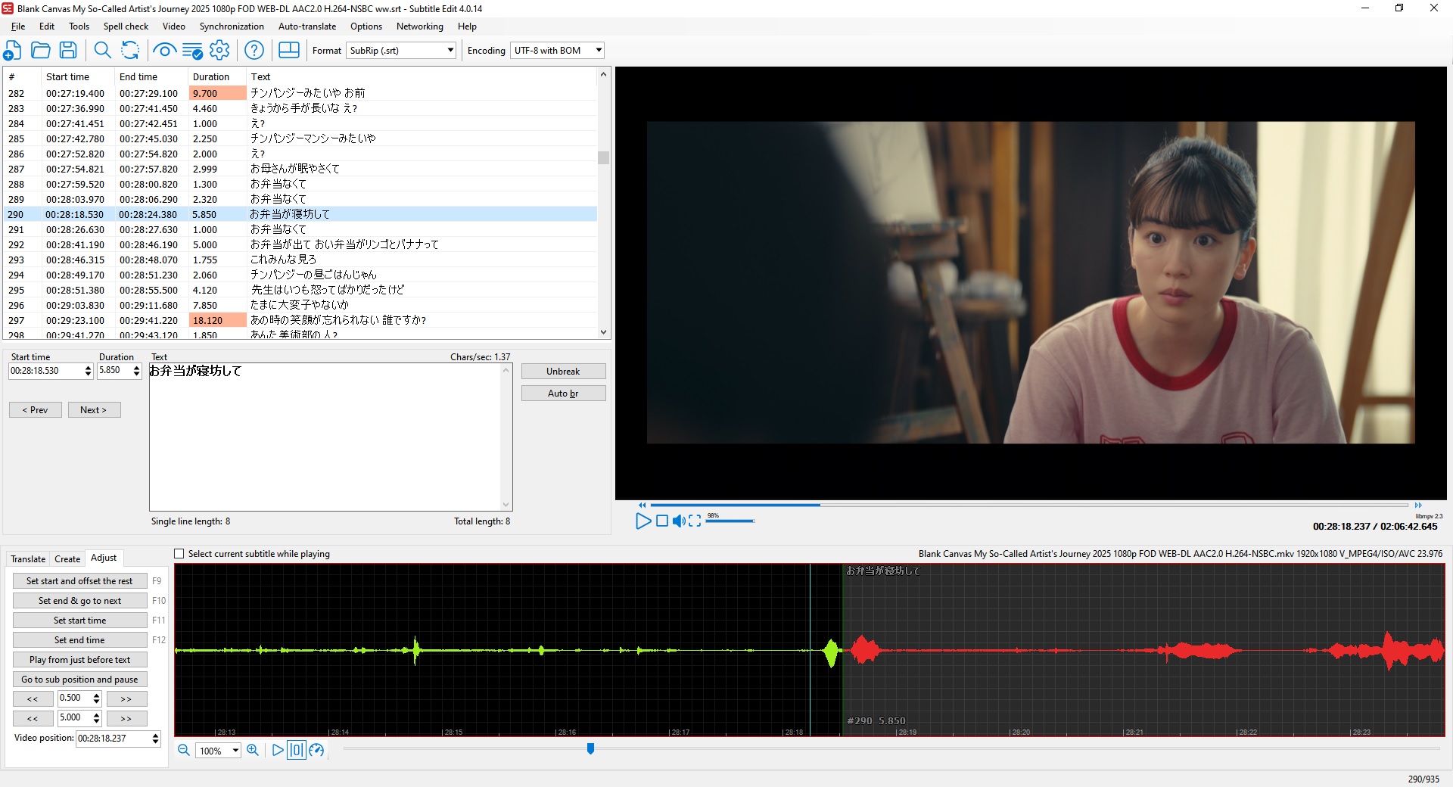Click Set end & go to next
Image resolution: width=1453 pixels, height=787 pixels.
click(79, 601)
